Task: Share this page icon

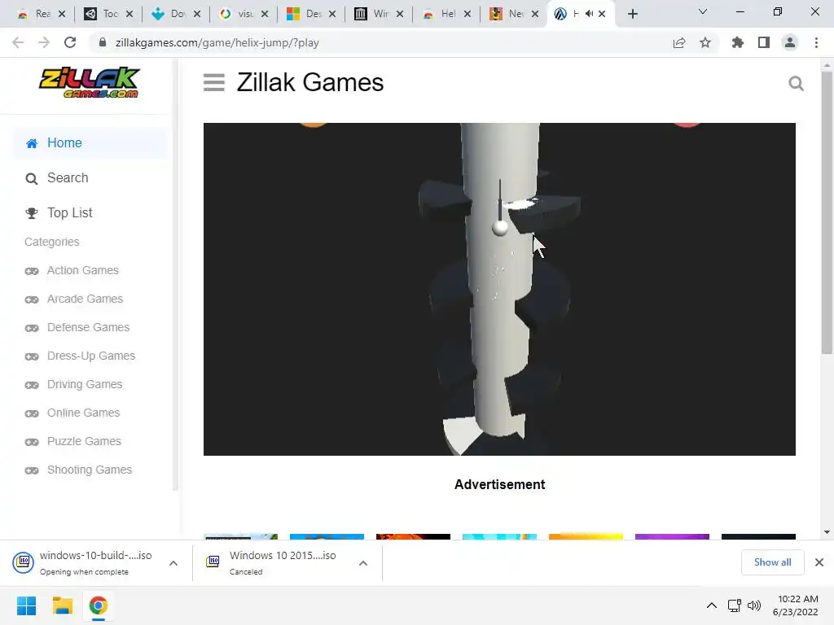Action: (679, 42)
